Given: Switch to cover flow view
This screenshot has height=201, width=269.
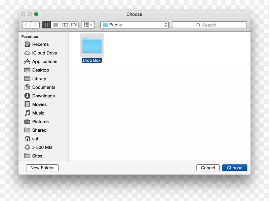Looking at the screenshot, I should click(74, 25).
